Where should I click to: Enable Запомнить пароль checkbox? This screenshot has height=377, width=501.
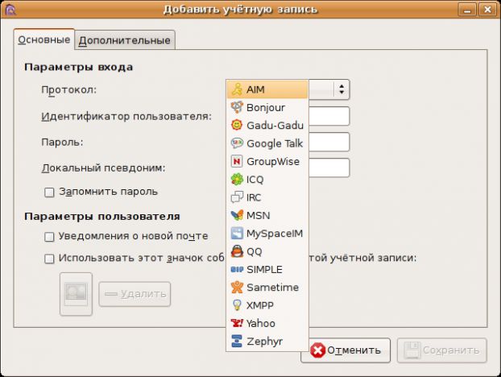pyautogui.click(x=49, y=193)
